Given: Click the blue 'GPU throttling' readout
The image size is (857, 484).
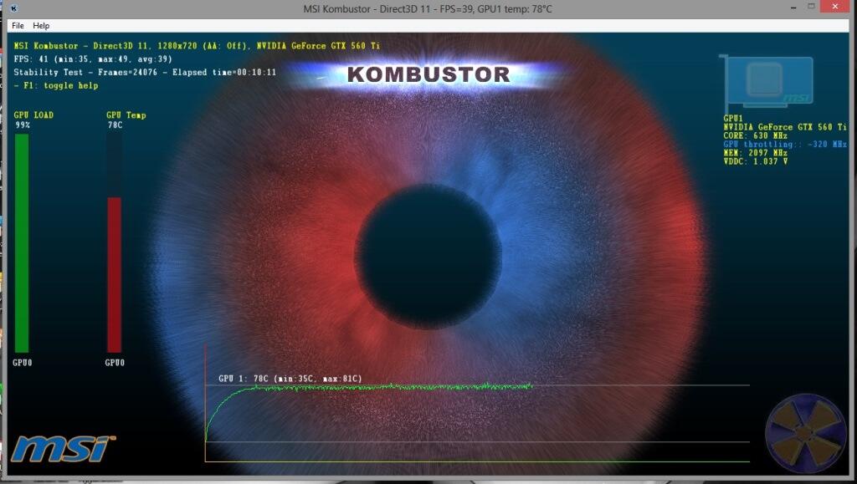Looking at the screenshot, I should point(785,145).
